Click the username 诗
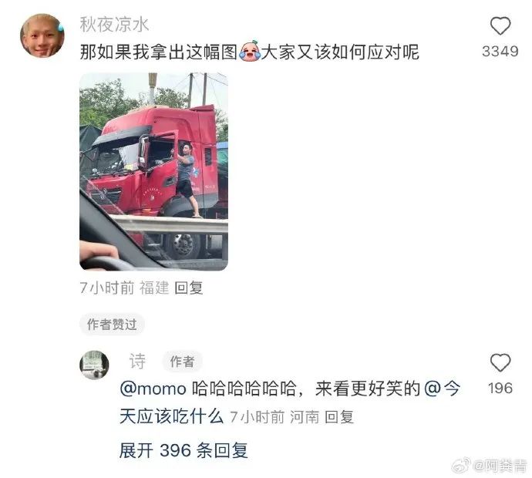The image size is (532, 478). point(137,361)
